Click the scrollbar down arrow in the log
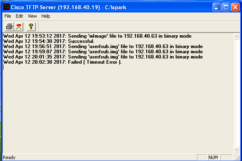The image size is (242, 161). [236, 149]
